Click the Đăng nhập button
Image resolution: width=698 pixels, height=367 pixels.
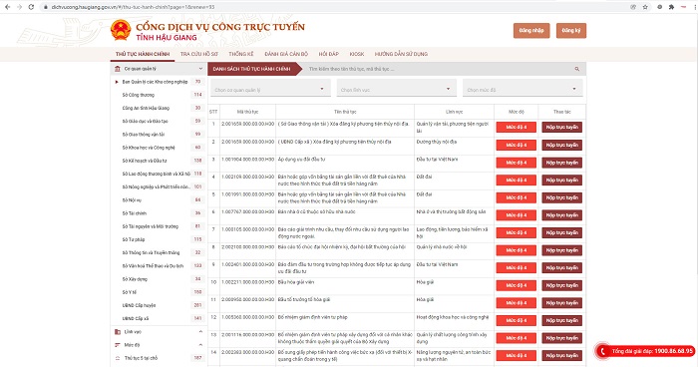tap(531, 30)
